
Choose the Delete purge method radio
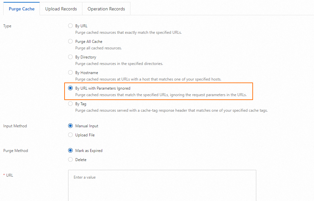[x=70, y=160]
